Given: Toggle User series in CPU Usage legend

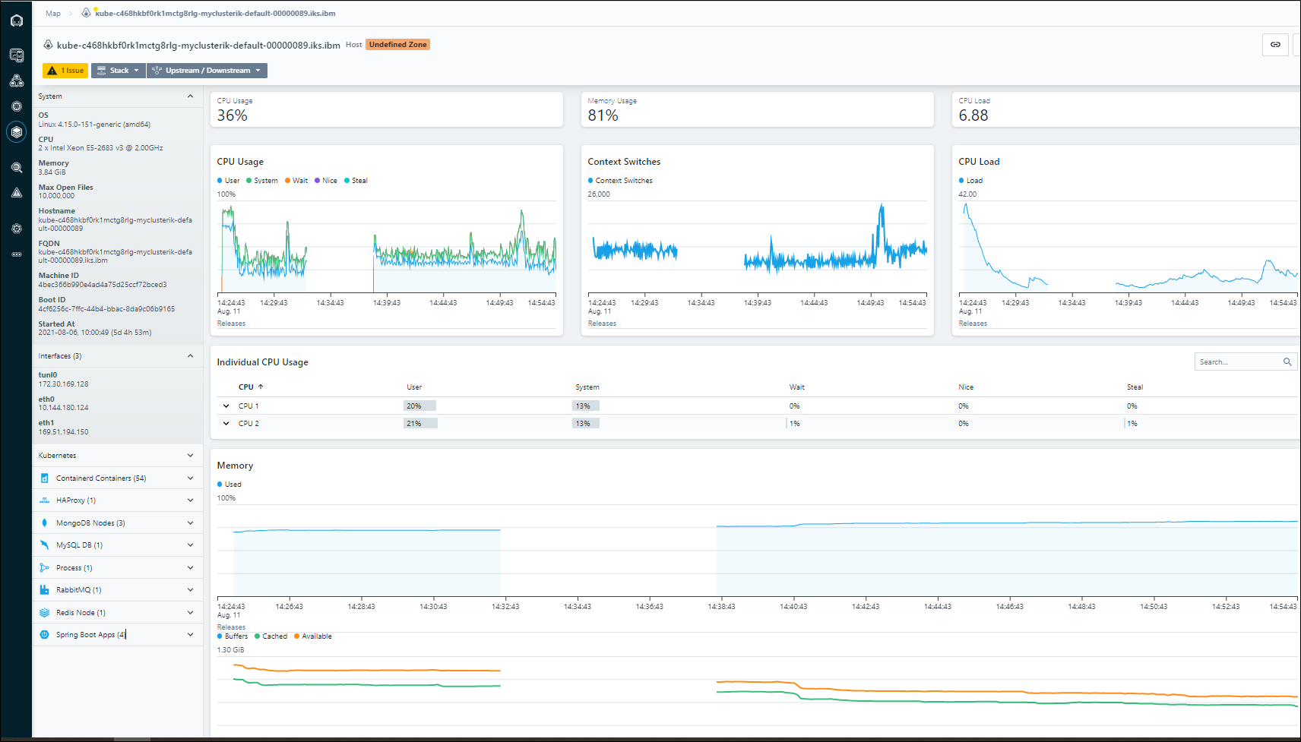Looking at the screenshot, I should tap(229, 181).
